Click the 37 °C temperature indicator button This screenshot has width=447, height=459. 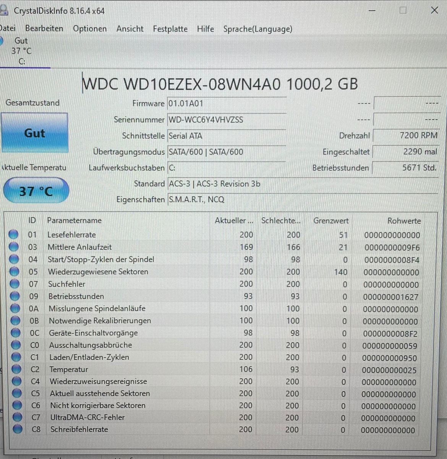point(36,191)
